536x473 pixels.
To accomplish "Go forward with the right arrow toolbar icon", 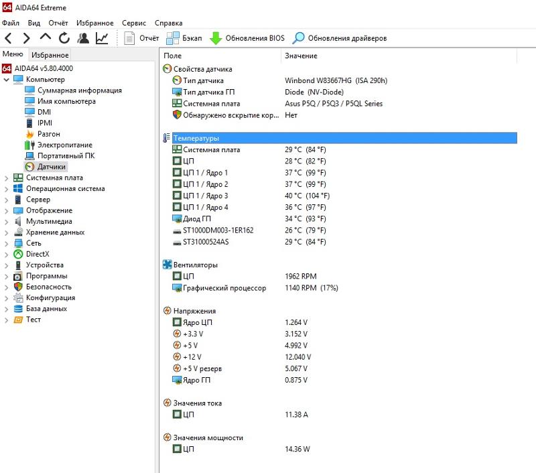I will (26, 38).
